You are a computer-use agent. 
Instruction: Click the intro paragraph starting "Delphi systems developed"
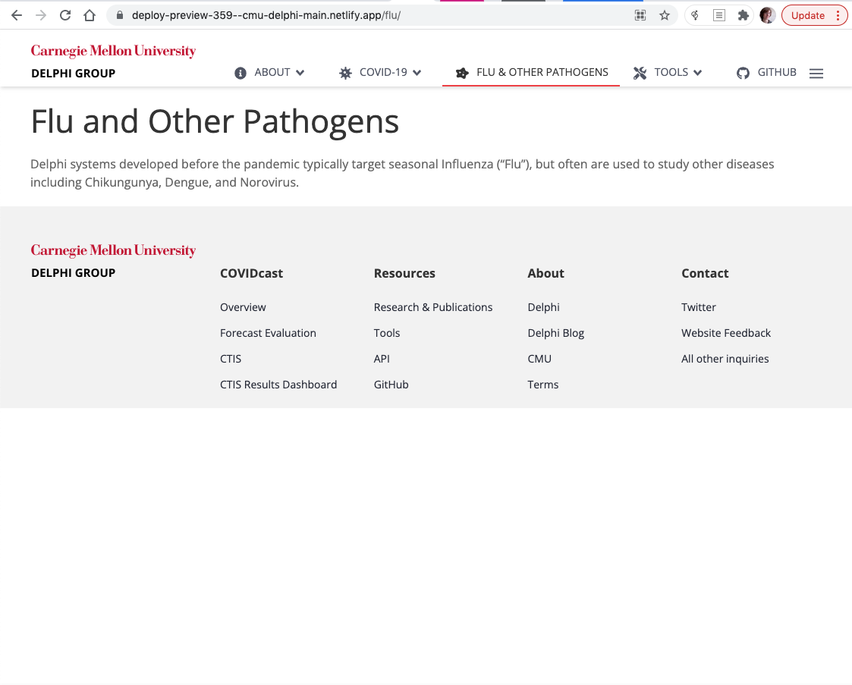tap(402, 173)
